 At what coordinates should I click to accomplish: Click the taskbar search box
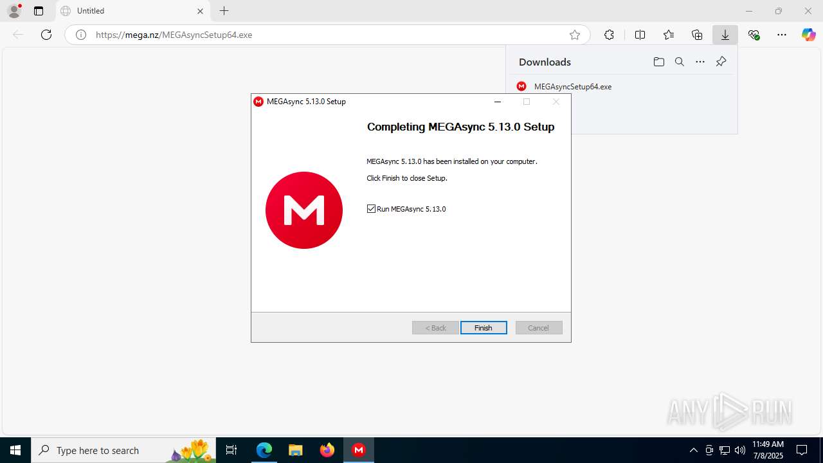tap(123, 450)
